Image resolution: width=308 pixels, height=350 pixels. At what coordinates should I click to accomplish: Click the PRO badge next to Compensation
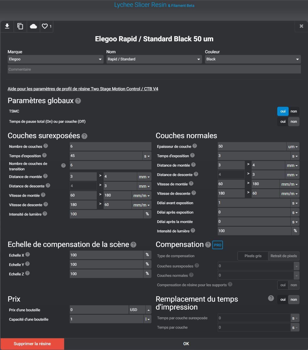(x=217, y=245)
